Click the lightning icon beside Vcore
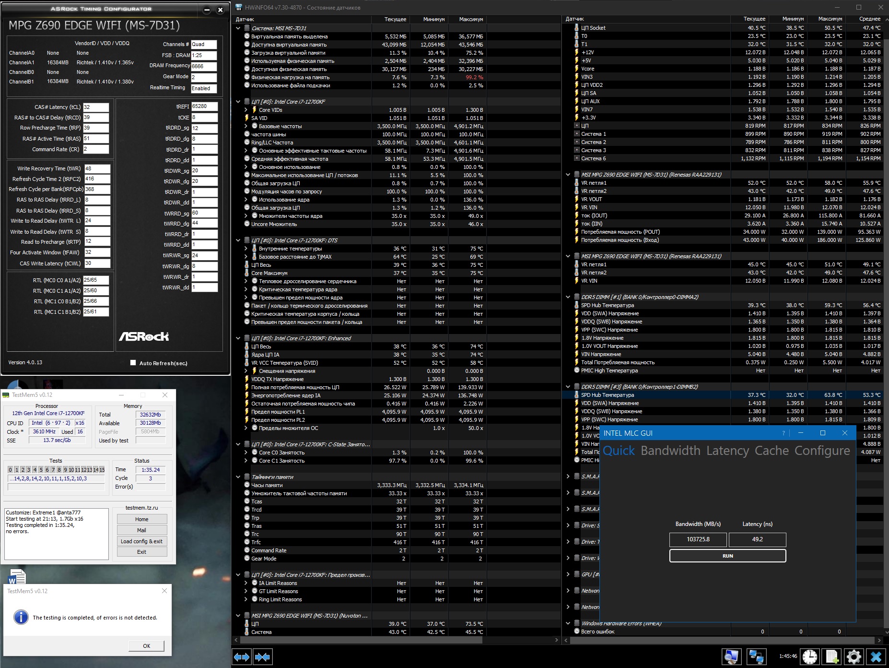This screenshot has width=889, height=668. [577, 69]
